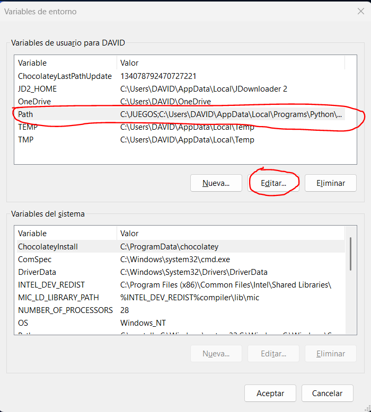
Task: Click the system variables list scrollbar thumb
Action: coord(350,254)
